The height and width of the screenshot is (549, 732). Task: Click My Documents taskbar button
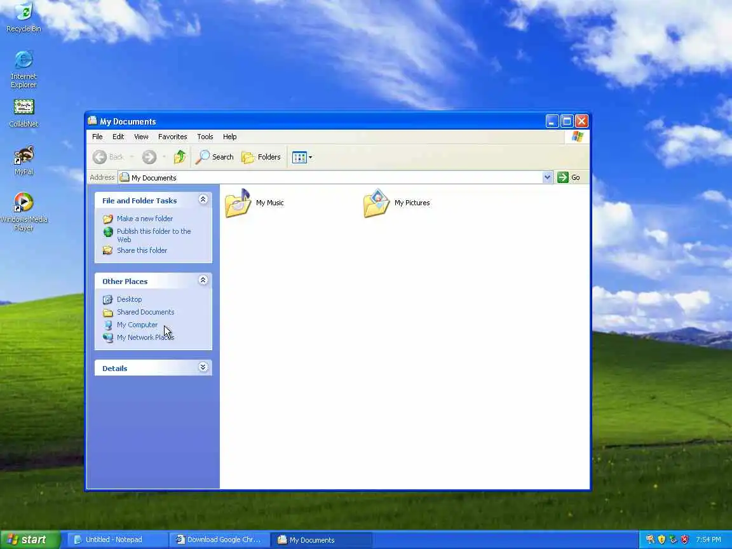(321, 539)
